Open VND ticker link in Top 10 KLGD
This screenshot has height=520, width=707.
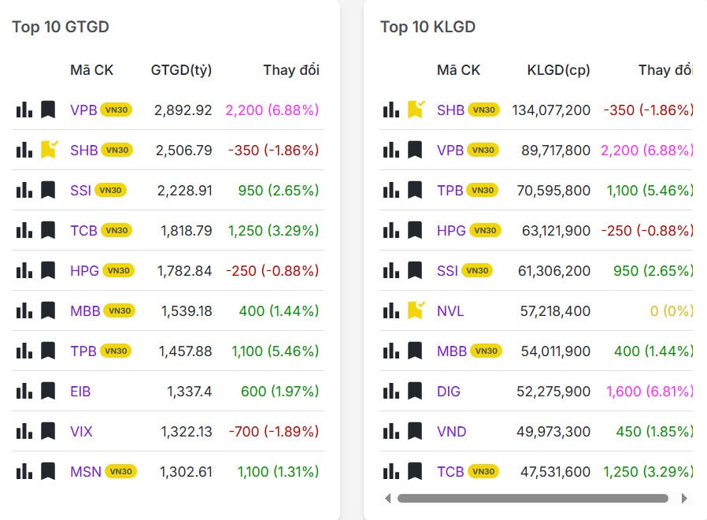click(x=451, y=432)
